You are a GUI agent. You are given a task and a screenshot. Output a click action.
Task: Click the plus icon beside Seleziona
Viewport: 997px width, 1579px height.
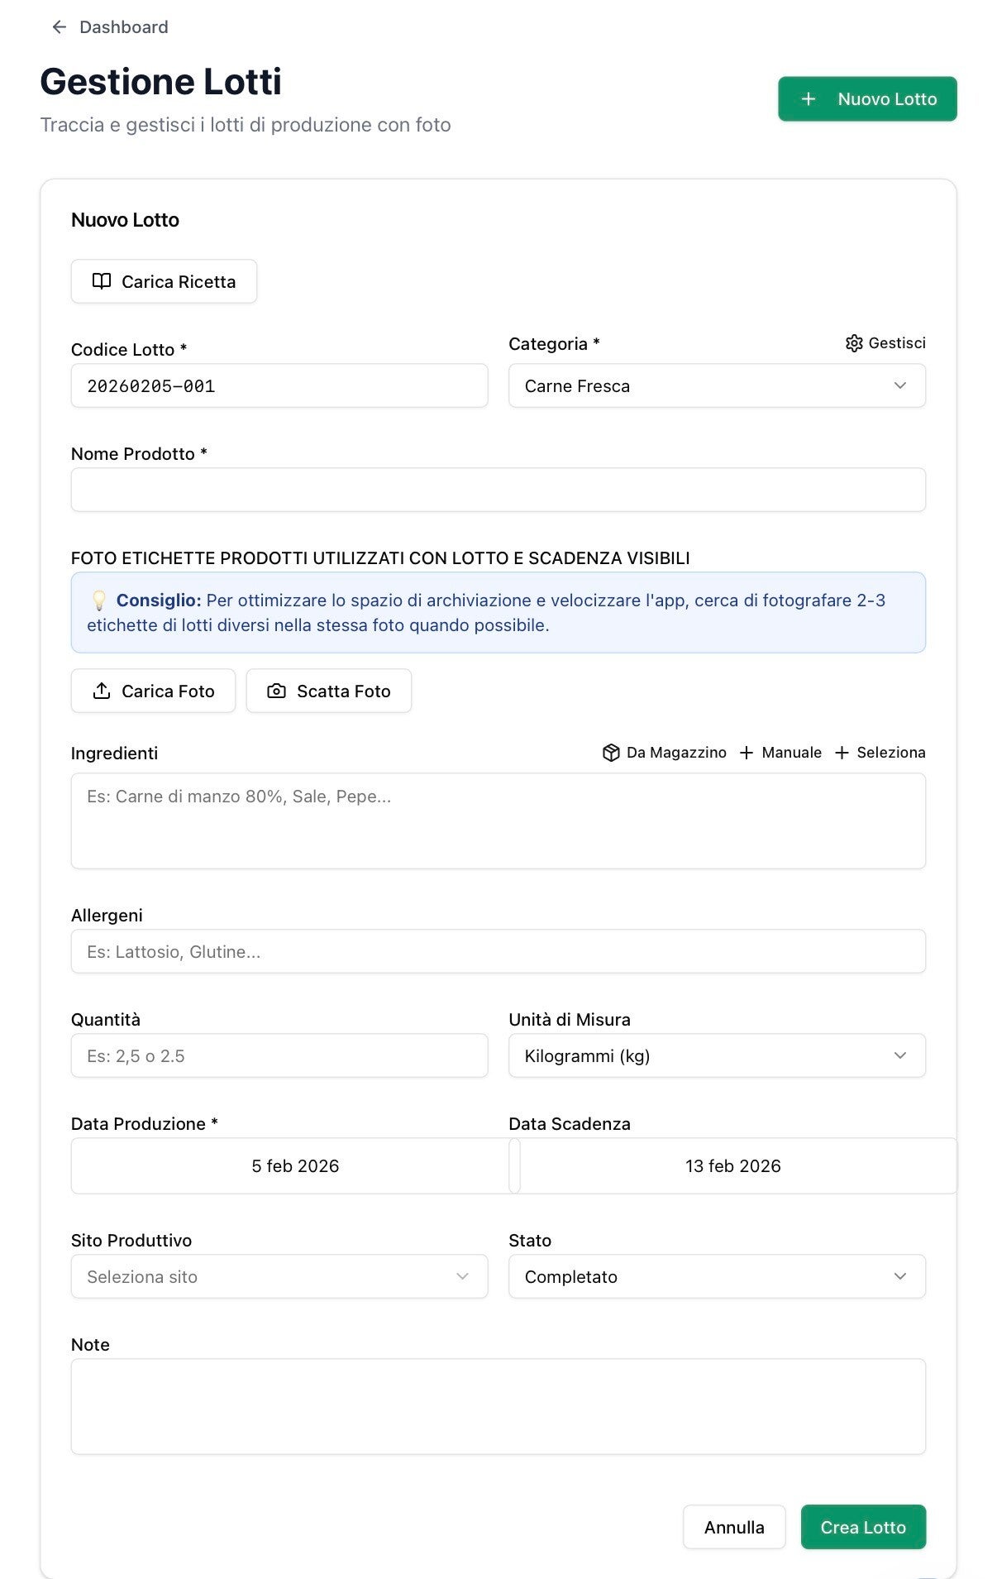coord(842,753)
